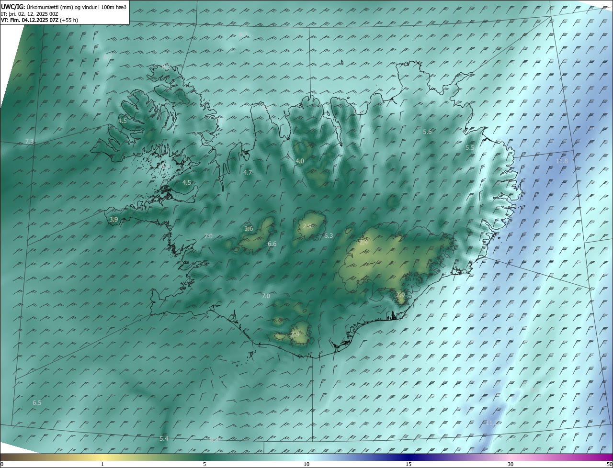Click the 6.6 value beside Langjökull
Screen dimensions: 613x468
[x=272, y=244]
